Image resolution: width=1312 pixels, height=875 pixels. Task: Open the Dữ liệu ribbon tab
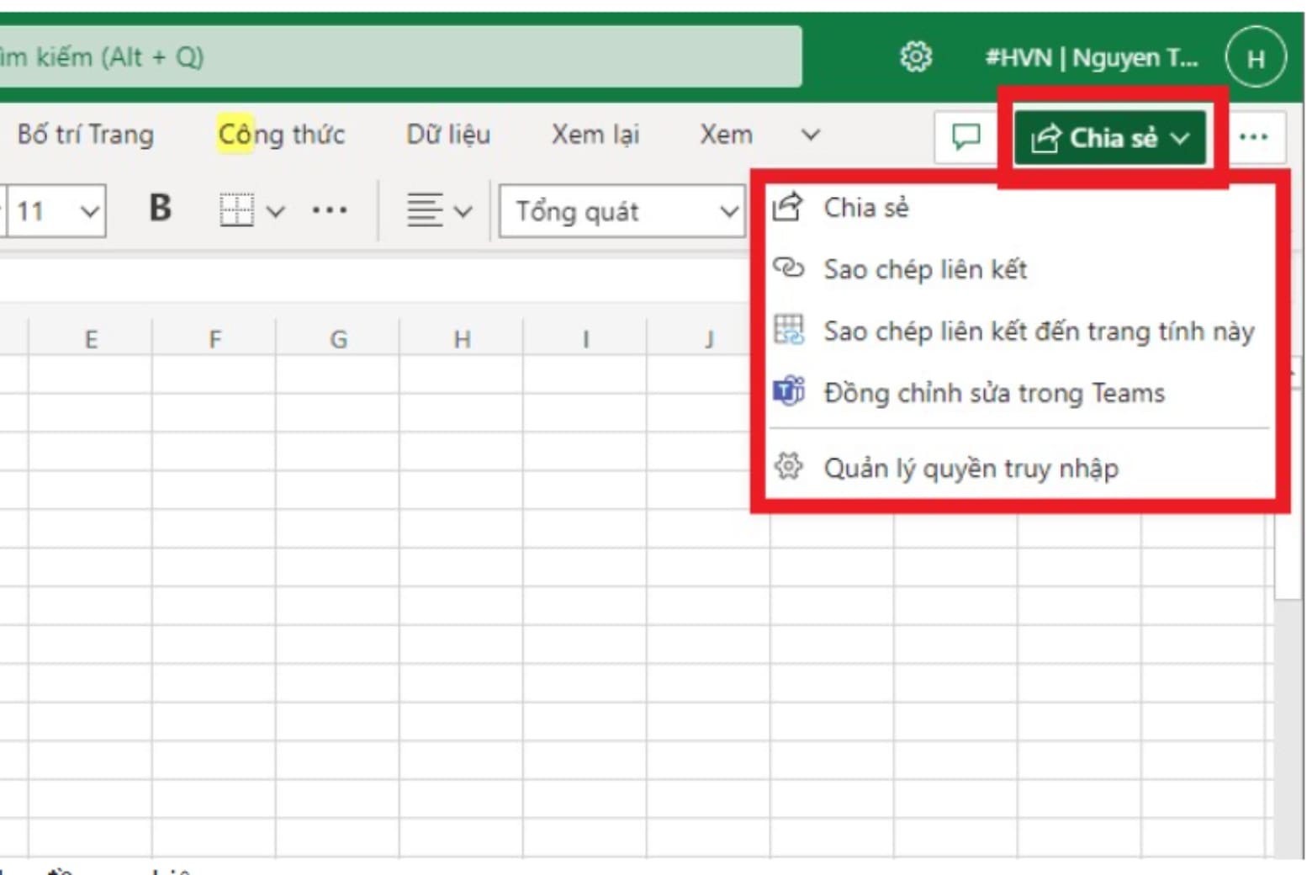coord(448,134)
